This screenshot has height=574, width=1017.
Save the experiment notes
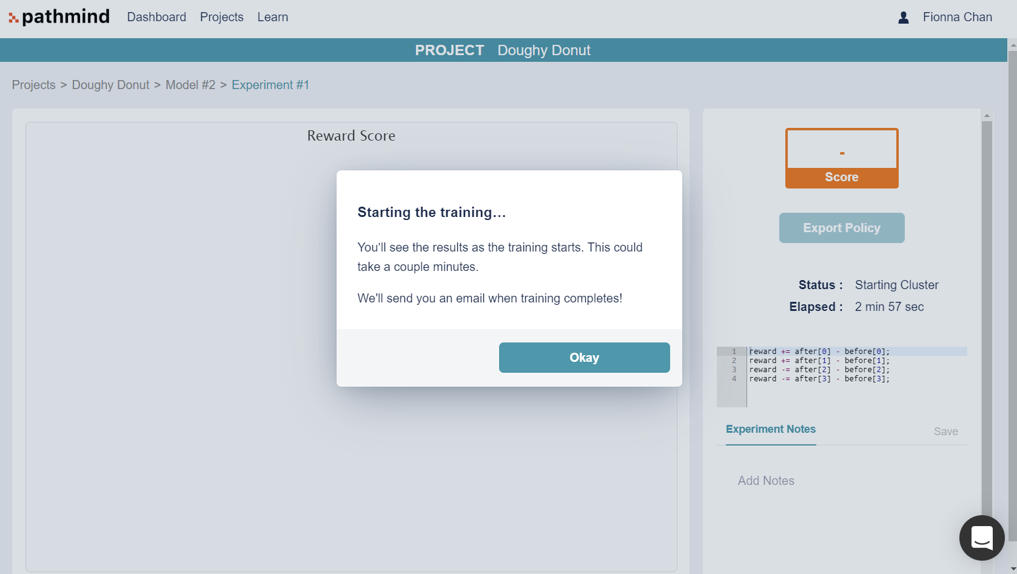point(945,431)
